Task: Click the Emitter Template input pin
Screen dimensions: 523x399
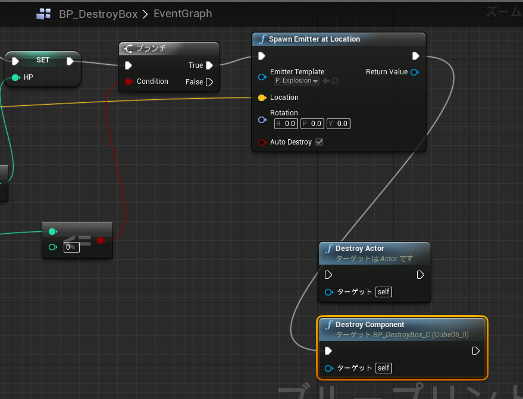Action: pos(262,77)
